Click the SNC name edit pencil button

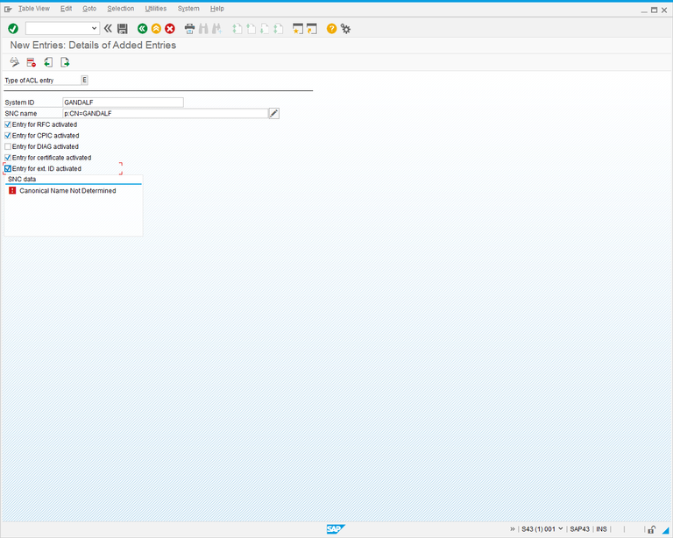tap(273, 113)
